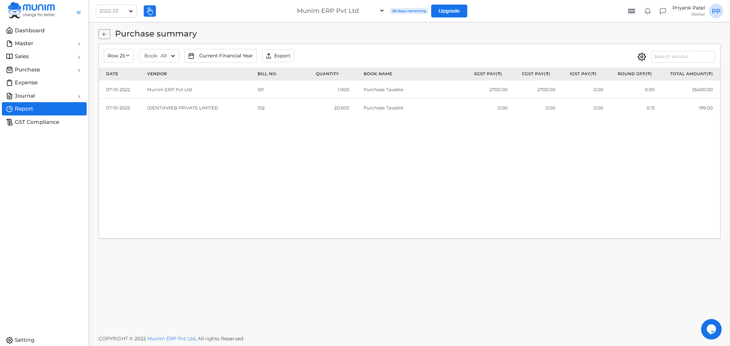Click total amount 35400.00

point(702,90)
